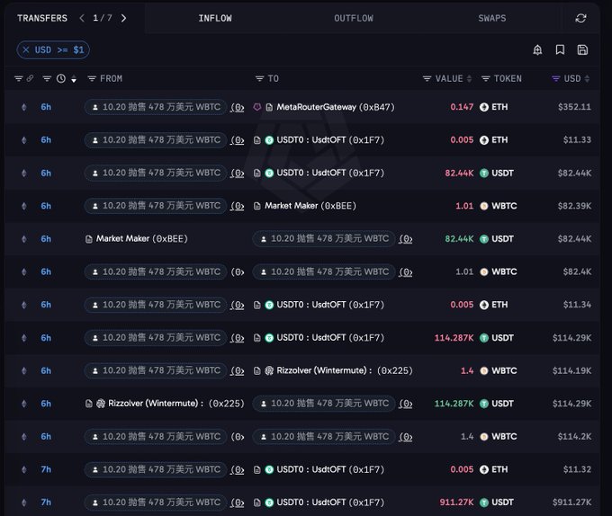Open USDT0 : UsdtOFT recipient in $911.27K row
This screenshot has width=612, height=516.
[x=330, y=503]
